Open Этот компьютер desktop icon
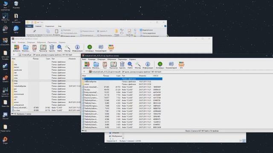The image size is (273, 153). point(5,6)
